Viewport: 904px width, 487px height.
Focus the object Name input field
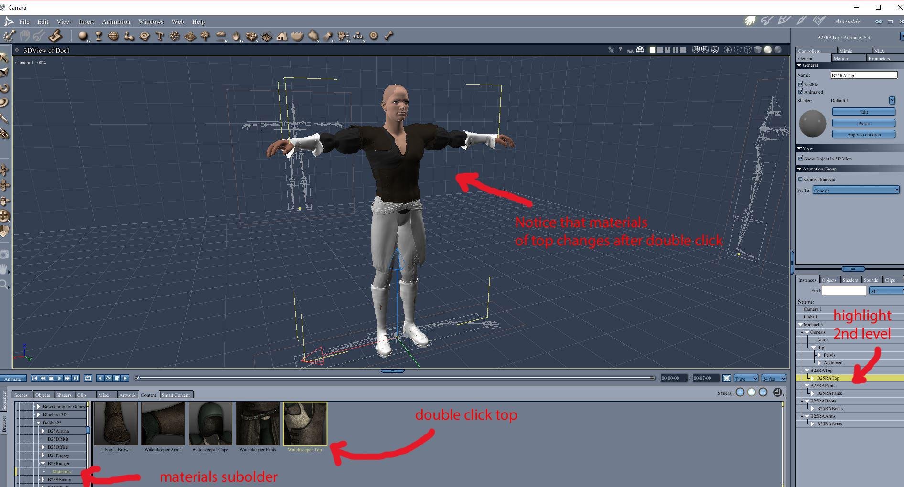pyautogui.click(x=864, y=75)
